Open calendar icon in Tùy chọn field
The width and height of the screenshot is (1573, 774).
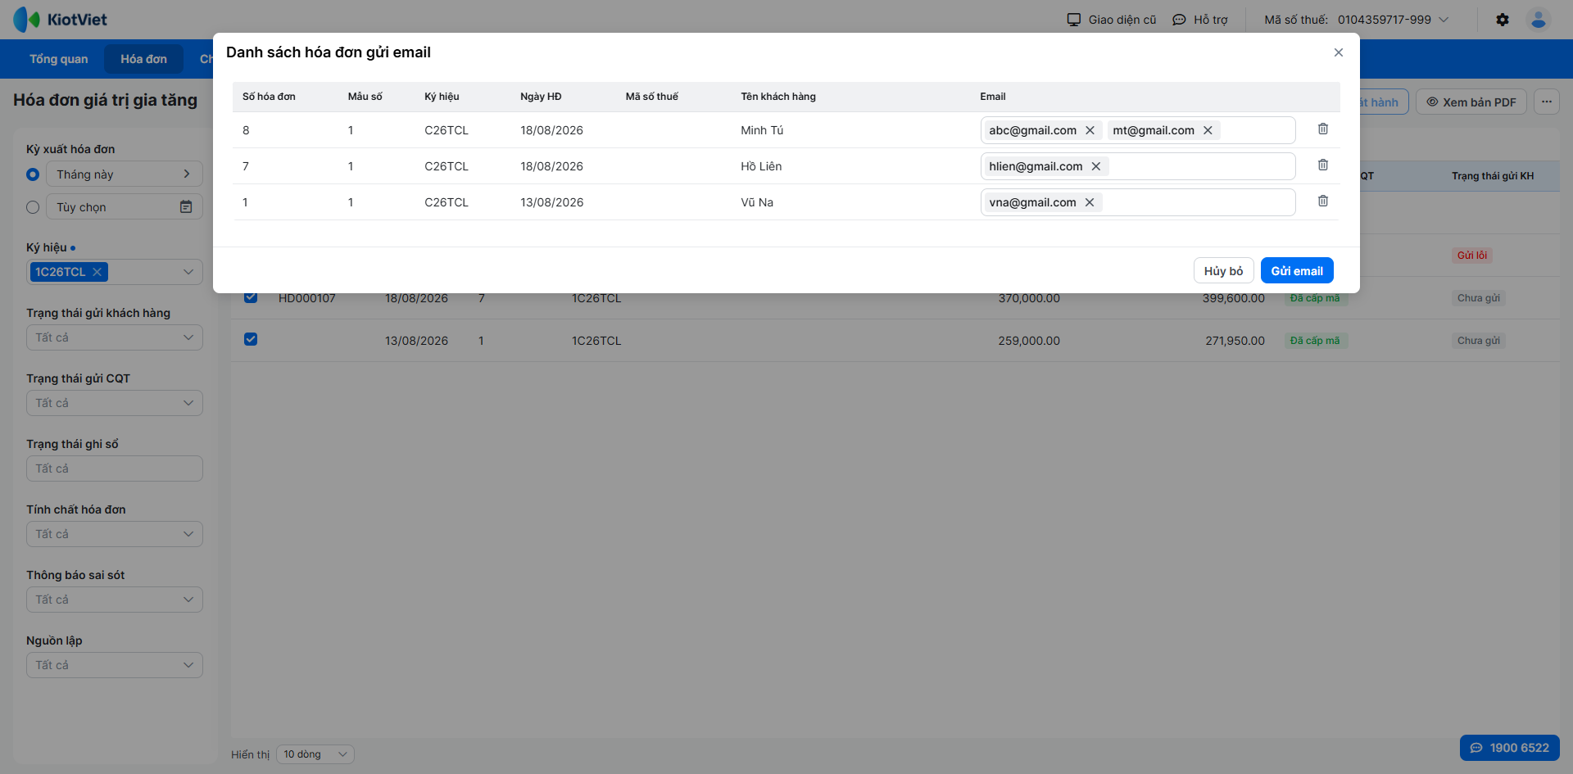186,207
